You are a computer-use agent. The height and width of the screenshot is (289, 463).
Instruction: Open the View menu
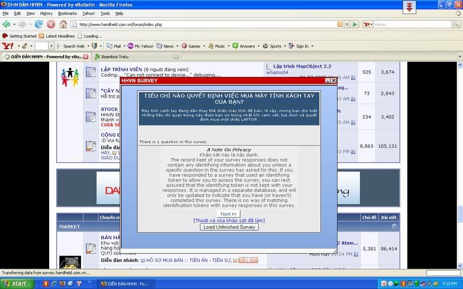click(31, 13)
